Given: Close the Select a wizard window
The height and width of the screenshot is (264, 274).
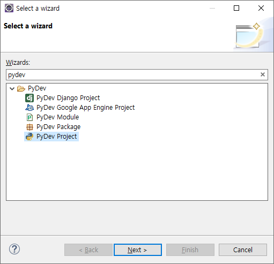Looking at the screenshot, I should 261,8.
